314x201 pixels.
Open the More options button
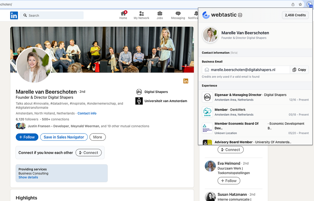point(98,137)
